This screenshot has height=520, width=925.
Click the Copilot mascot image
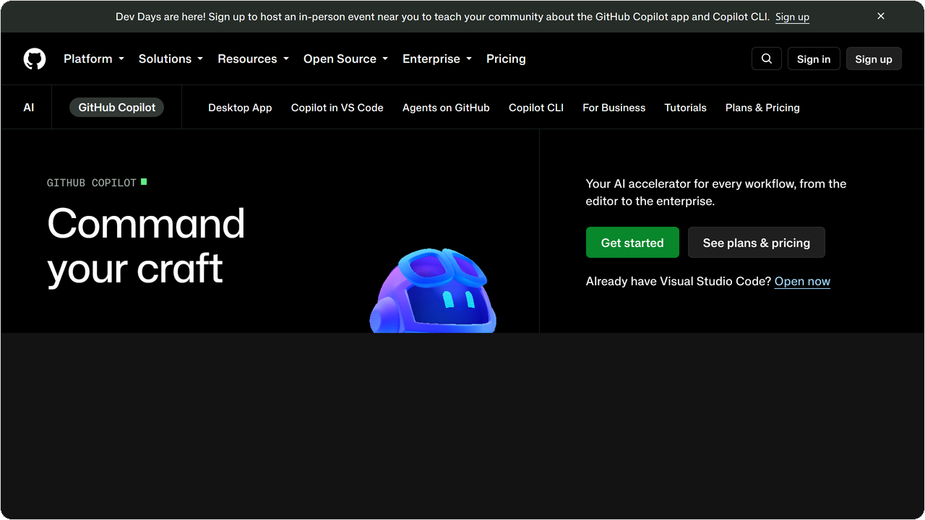(x=433, y=290)
